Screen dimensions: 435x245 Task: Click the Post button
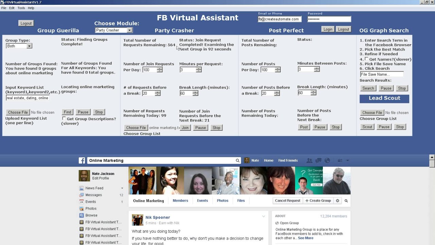pos(304,127)
